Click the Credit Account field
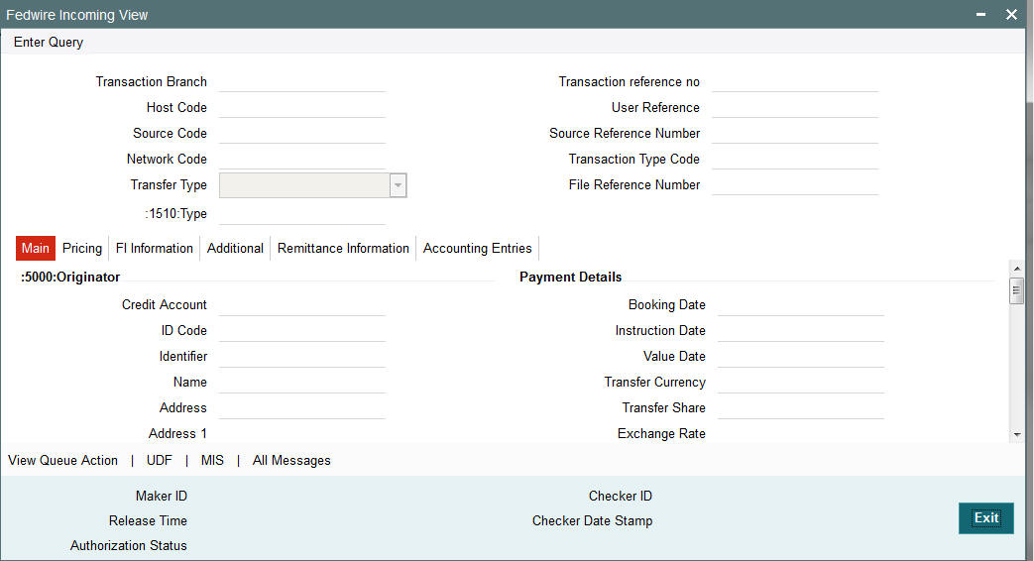Image resolution: width=1034 pixels, height=561 pixels. pyautogui.click(x=302, y=305)
